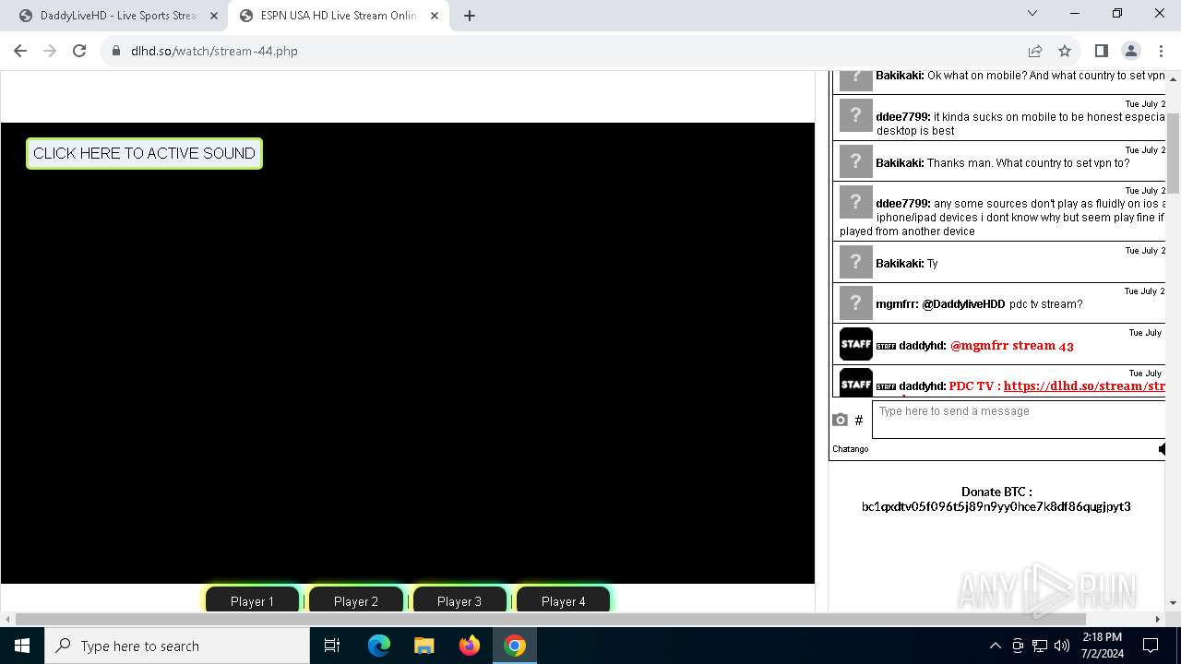The image size is (1181, 664).
Task: Click mgmfrr's question mark avatar
Action: click(x=855, y=302)
